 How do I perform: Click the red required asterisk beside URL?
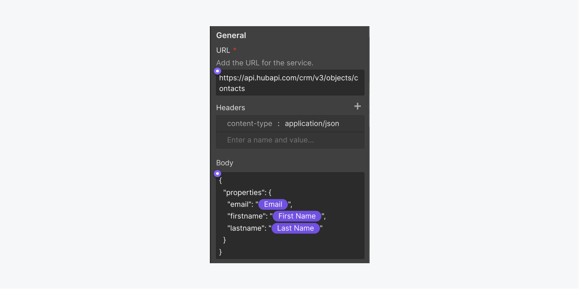coord(235,50)
